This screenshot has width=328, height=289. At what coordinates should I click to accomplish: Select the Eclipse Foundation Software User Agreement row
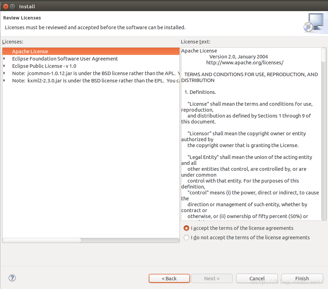pos(91,59)
